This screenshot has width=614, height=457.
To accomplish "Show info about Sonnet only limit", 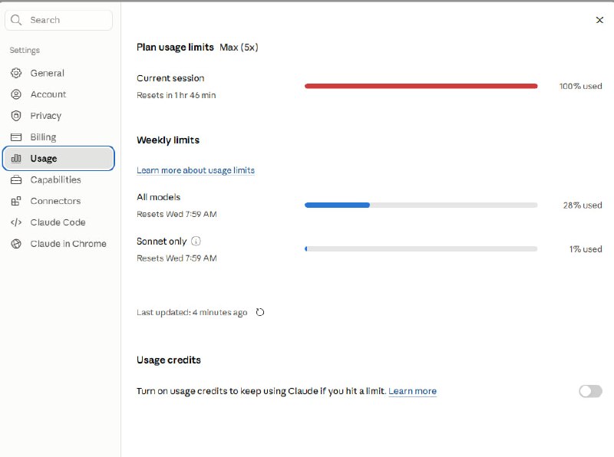I will point(196,241).
